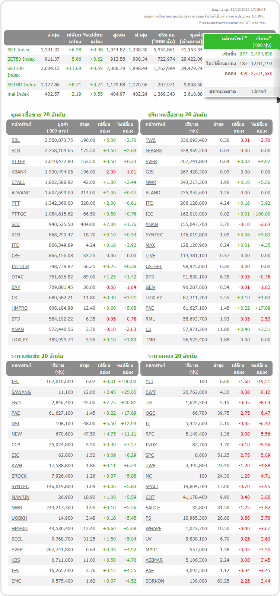Open the PTTEP stock link
280x596 pixels.
click(18, 161)
